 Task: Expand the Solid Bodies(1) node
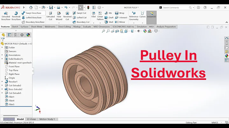pos(2,59)
